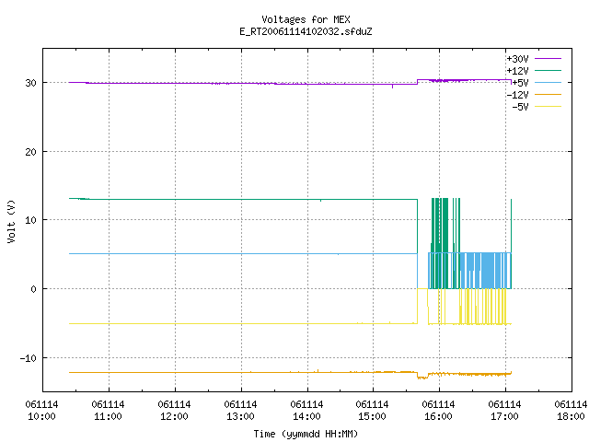Screen dimensions: 589x442
Task: Click the -5V legend label
Action: tap(520, 107)
